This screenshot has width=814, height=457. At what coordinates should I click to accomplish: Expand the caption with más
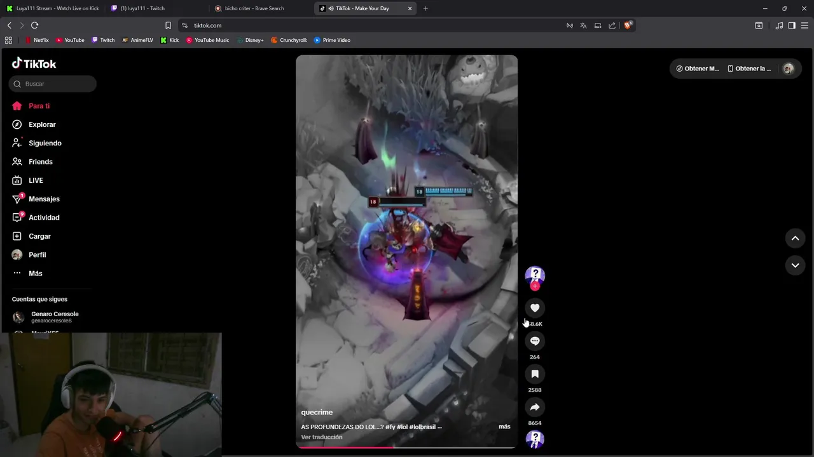(x=504, y=427)
